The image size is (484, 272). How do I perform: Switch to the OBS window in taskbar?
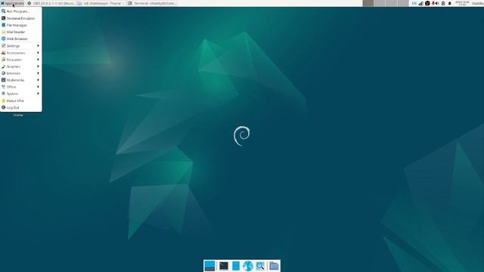pyautogui.click(x=51, y=3)
